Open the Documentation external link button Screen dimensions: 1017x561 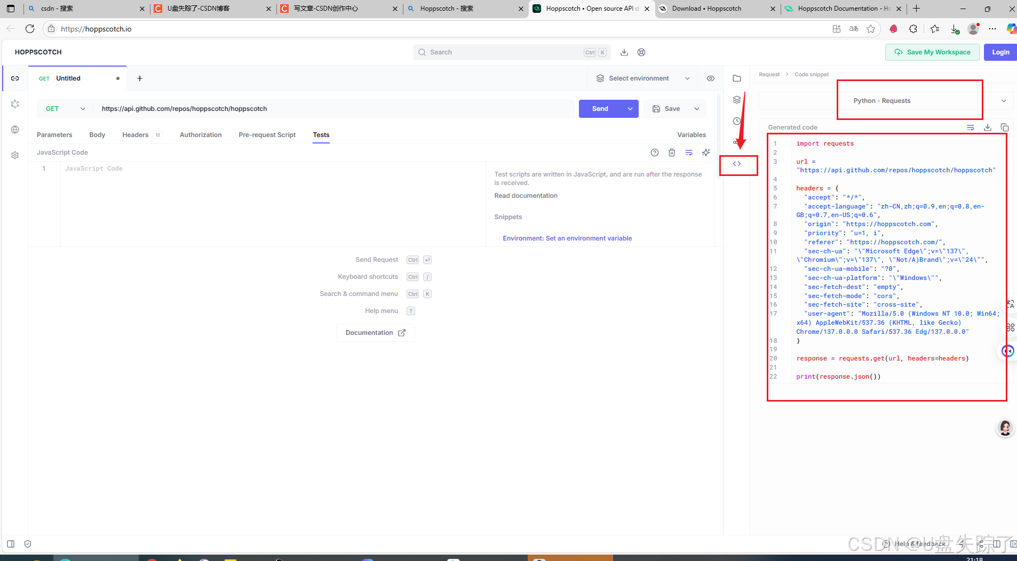(x=376, y=333)
